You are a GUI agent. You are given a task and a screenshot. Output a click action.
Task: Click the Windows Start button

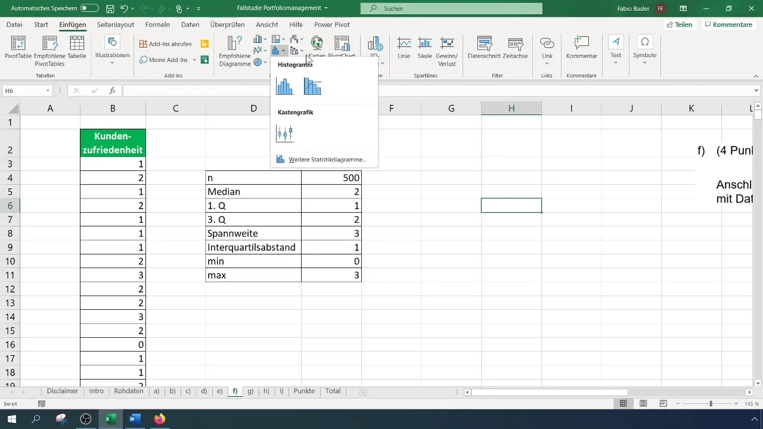(11, 419)
